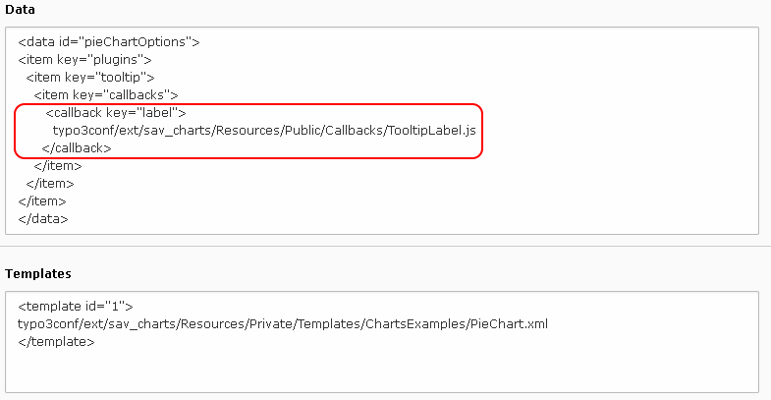Viewport: 771px width, 400px height.
Task: Click the callback key="label" opening tag
Action: [116, 113]
